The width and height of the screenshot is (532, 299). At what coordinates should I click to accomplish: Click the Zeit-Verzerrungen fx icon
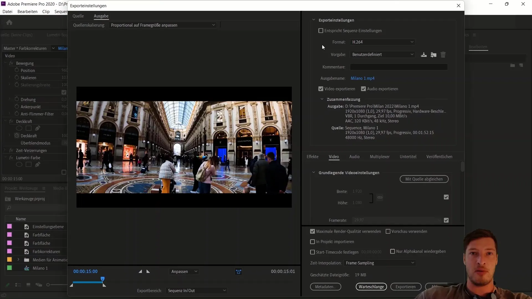point(11,150)
